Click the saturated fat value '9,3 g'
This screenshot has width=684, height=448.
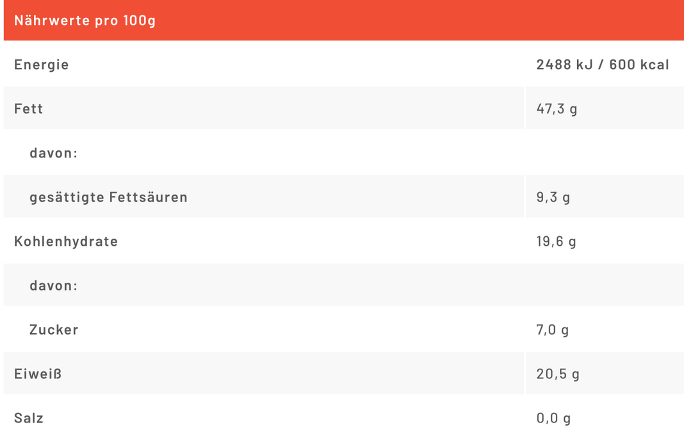pyautogui.click(x=553, y=197)
